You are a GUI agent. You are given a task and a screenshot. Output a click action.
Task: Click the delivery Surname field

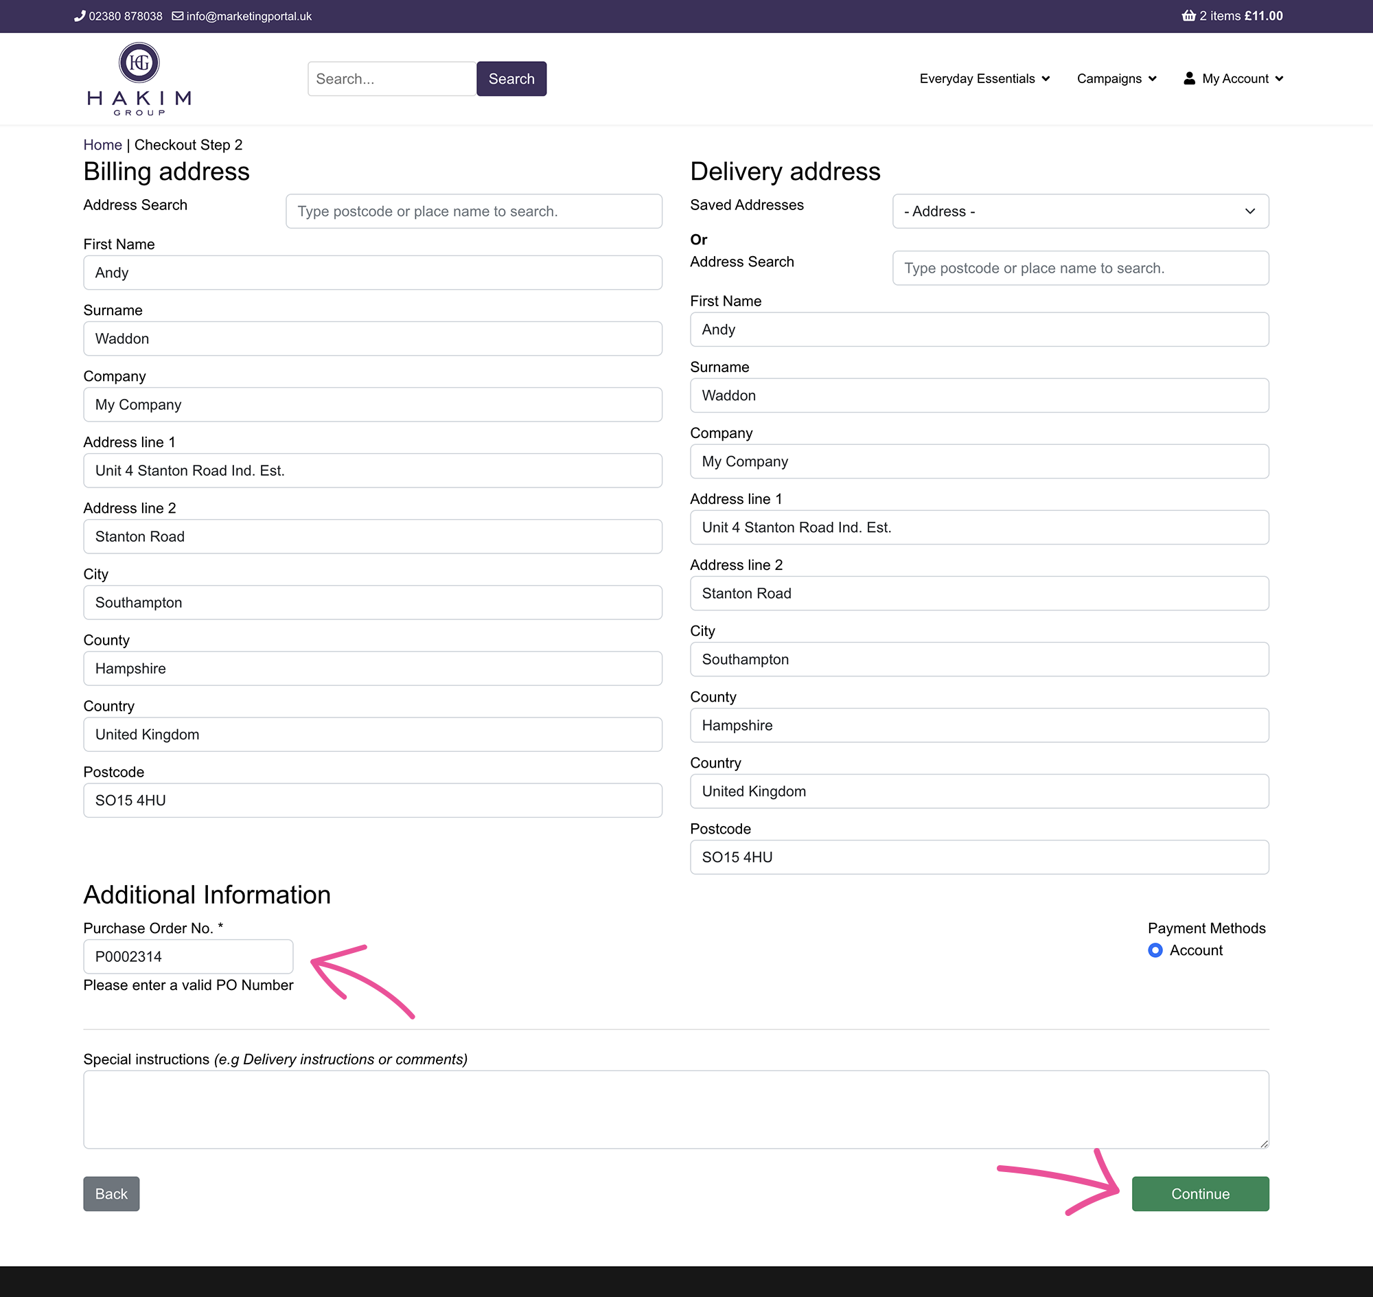(x=980, y=395)
